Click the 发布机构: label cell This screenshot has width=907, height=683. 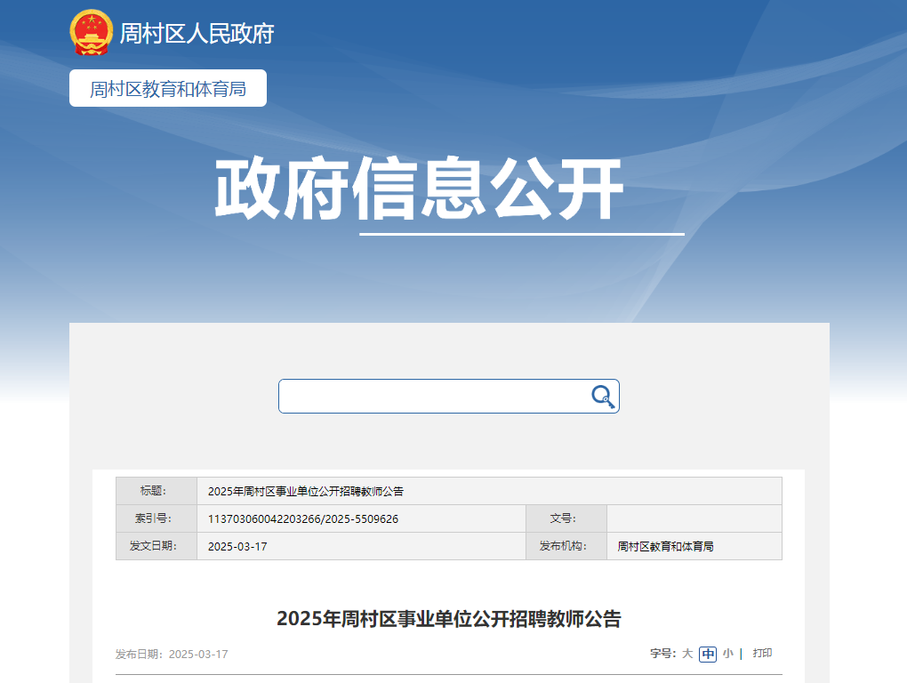566,546
